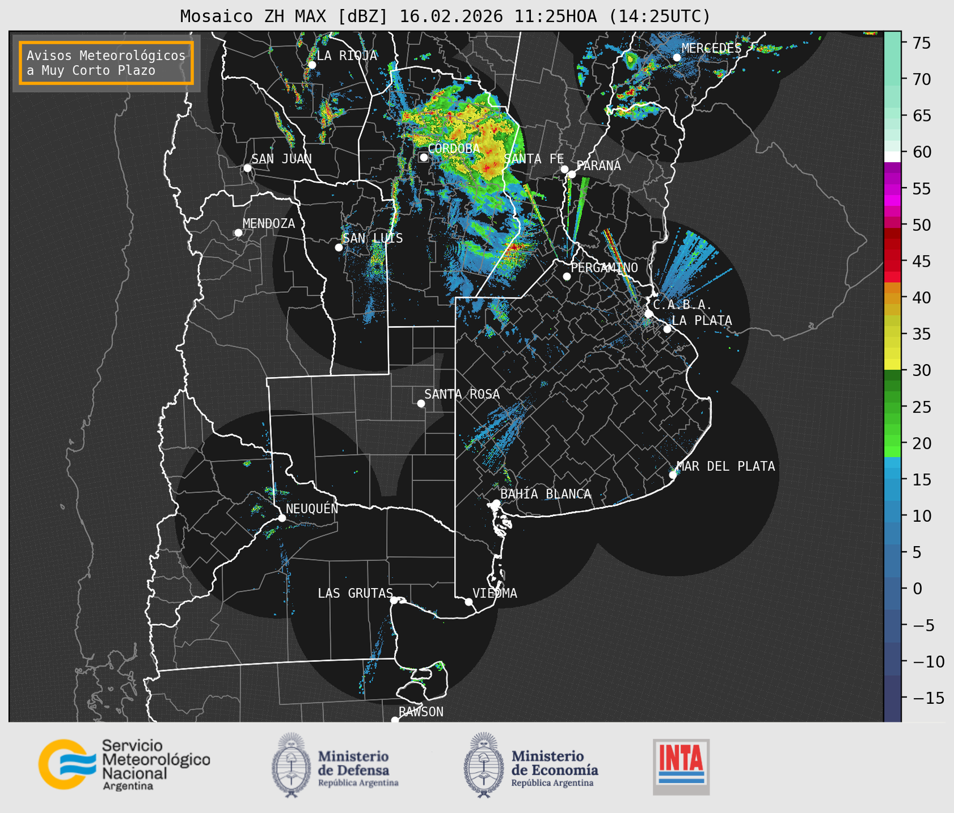Viewport: 954px width, 813px height.
Task: Click the Las Grutas city label
Action: [x=355, y=593]
